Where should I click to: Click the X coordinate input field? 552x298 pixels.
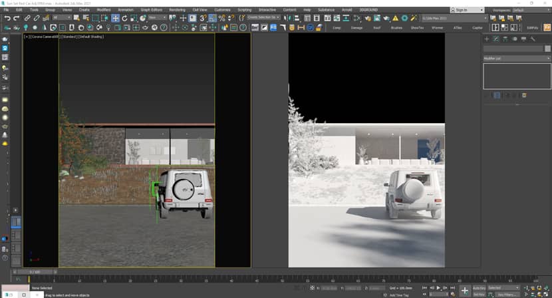pos(328,288)
